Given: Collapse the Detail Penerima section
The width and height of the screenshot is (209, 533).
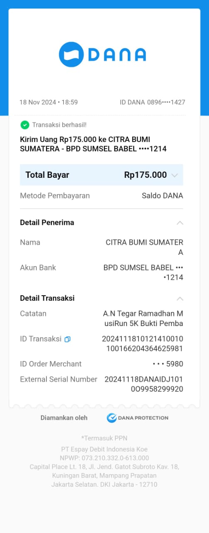Looking at the screenshot, I should click(x=180, y=223).
